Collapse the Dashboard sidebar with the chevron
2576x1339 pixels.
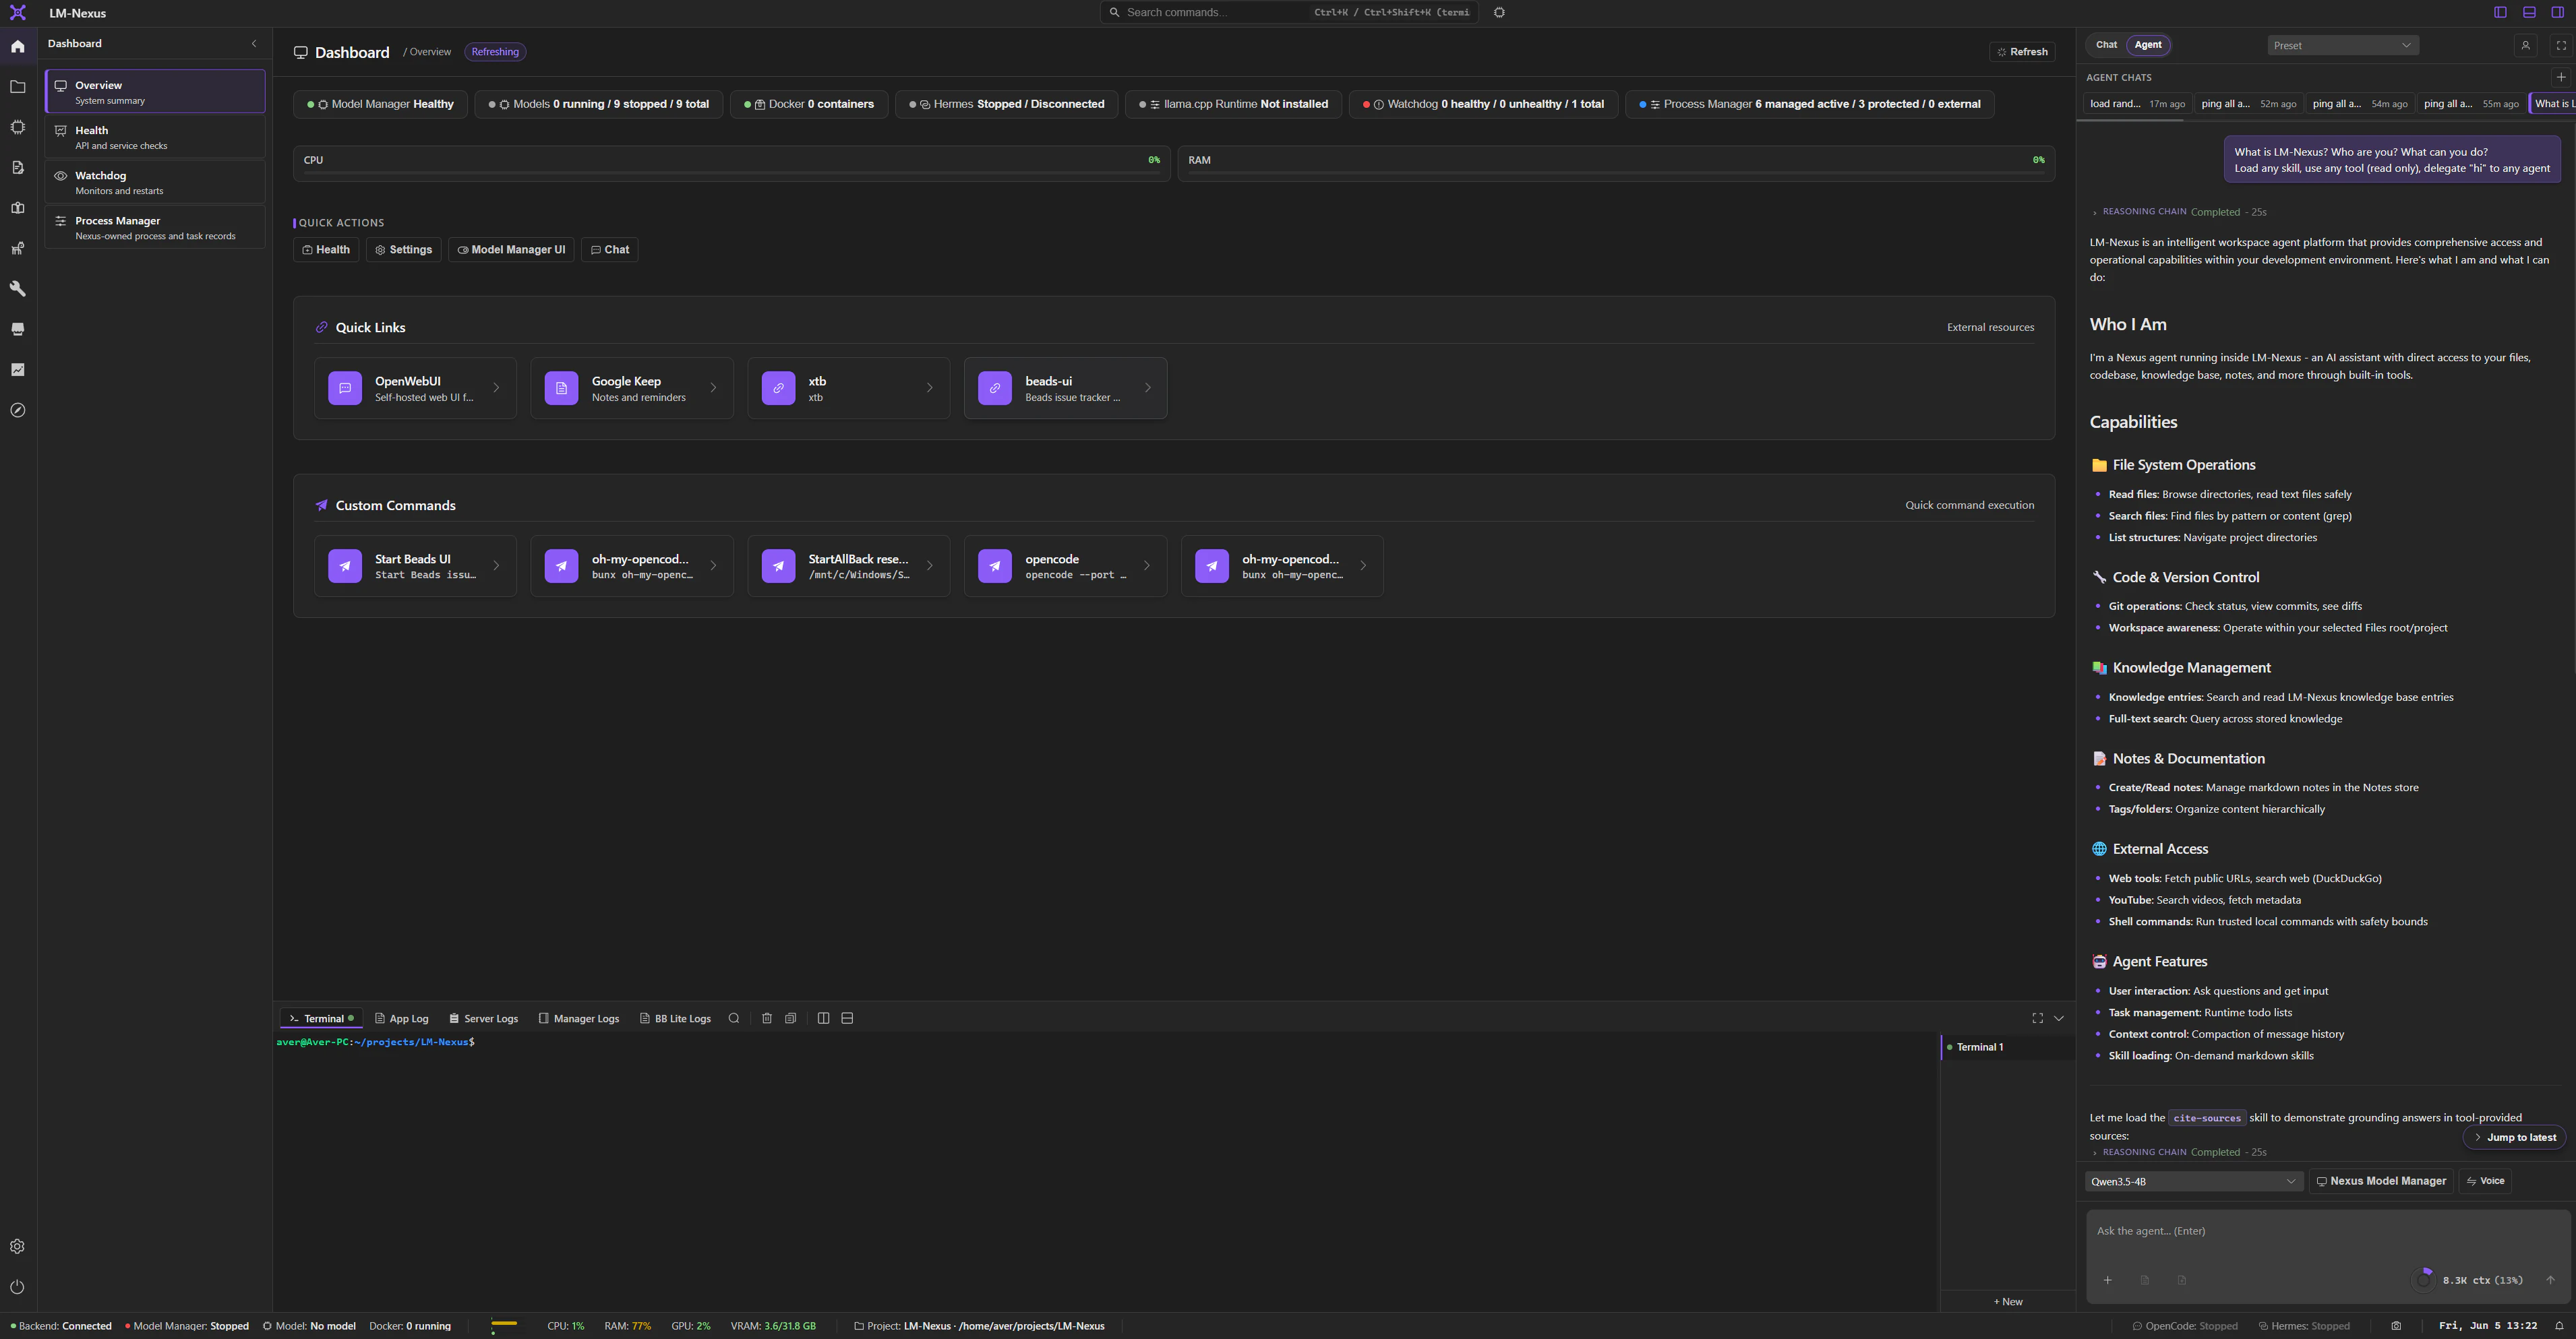(254, 44)
